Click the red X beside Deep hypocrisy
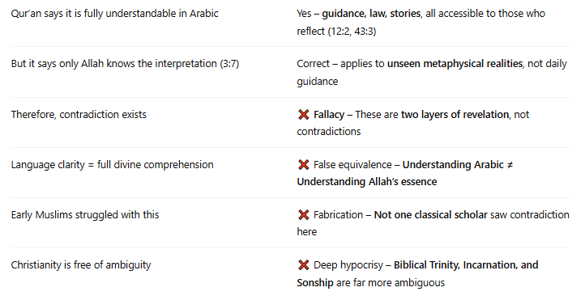 coord(304,265)
